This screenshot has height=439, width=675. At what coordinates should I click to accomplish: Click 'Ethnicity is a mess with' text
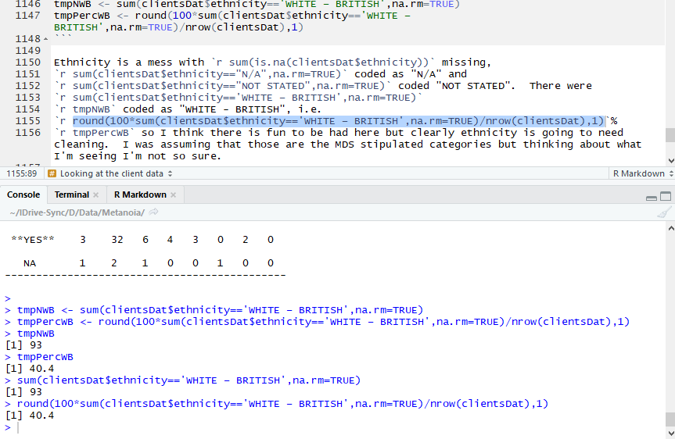click(x=129, y=62)
